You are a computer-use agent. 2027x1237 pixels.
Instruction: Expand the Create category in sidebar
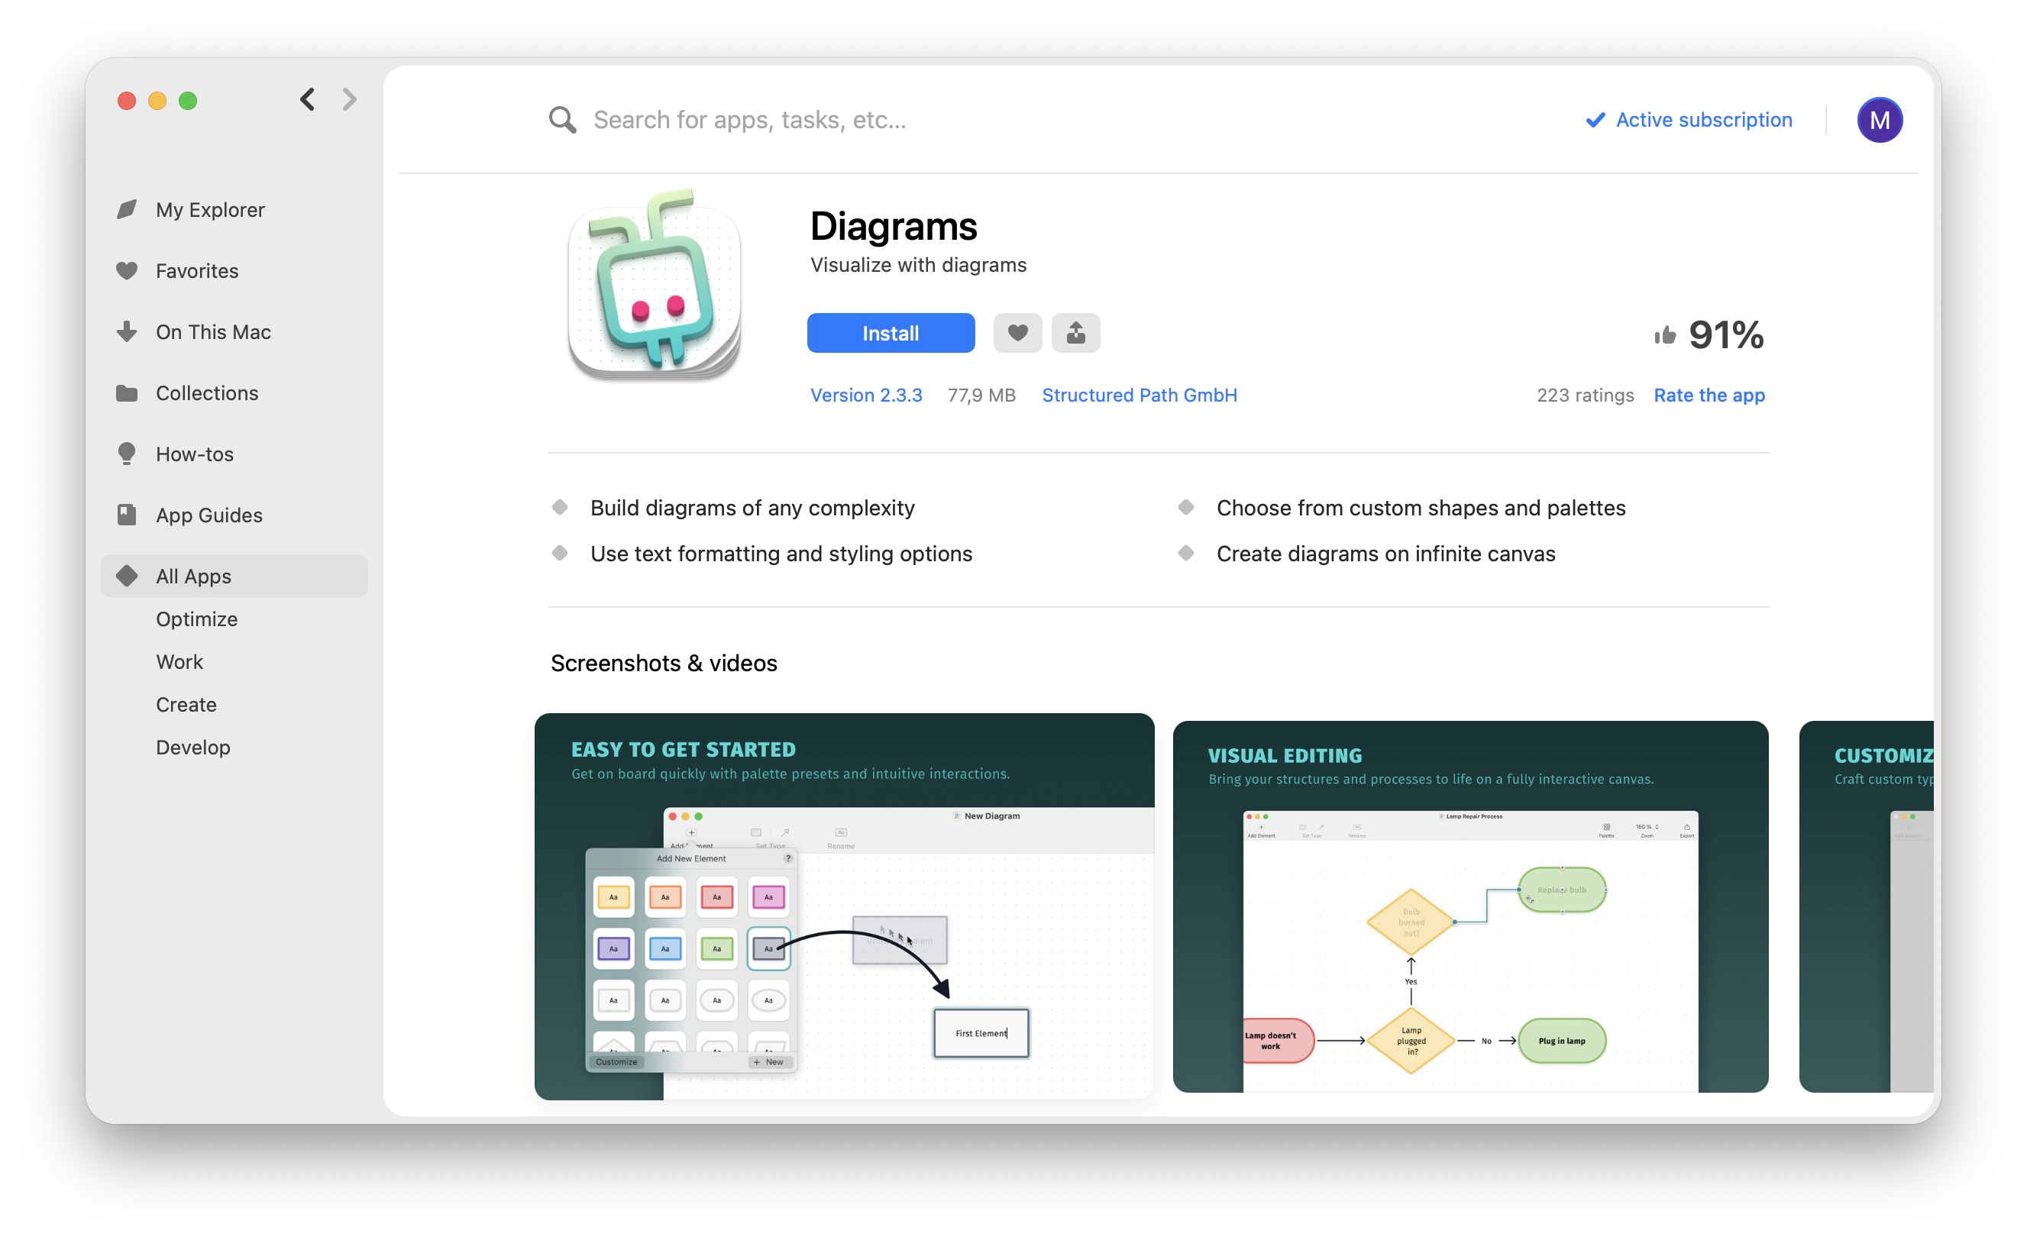(186, 705)
